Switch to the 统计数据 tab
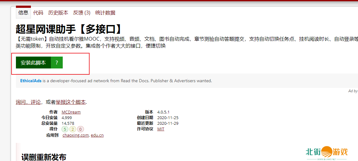358x161 pixels. [105, 13]
